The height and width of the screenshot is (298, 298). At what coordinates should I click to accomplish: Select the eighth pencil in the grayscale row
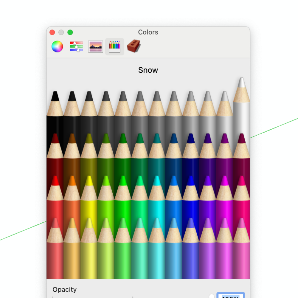tap(174, 112)
